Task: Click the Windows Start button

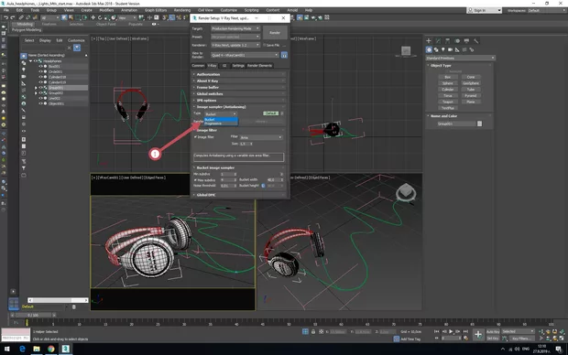Action: [7, 349]
